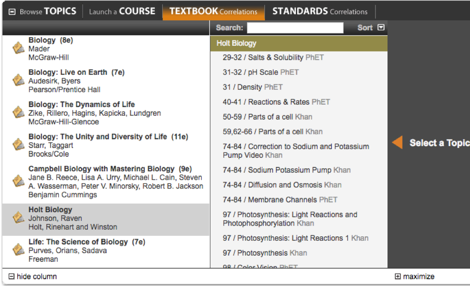
Task: Select Campbell Biology with Mastering Biology (9e)
Action: click(110, 169)
